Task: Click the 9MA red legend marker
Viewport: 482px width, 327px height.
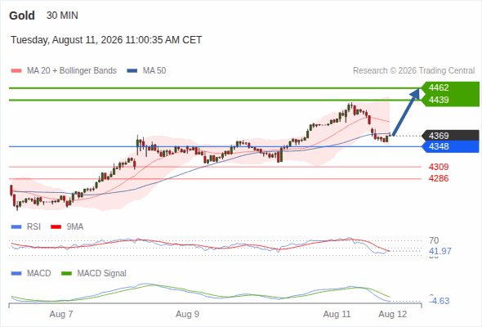Action: (56, 227)
